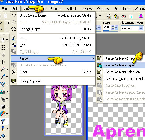The image size is (145, 140).
Task: Click the Copy pages icon in Edit menu
Action: [x=14, y=45]
